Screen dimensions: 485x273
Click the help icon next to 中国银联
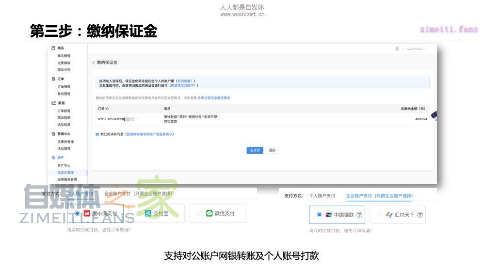[x=359, y=215]
